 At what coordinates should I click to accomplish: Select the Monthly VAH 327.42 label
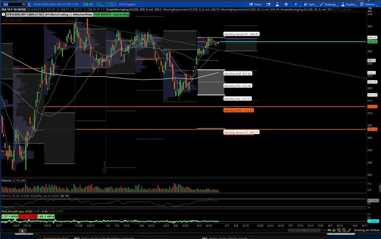click(x=238, y=74)
